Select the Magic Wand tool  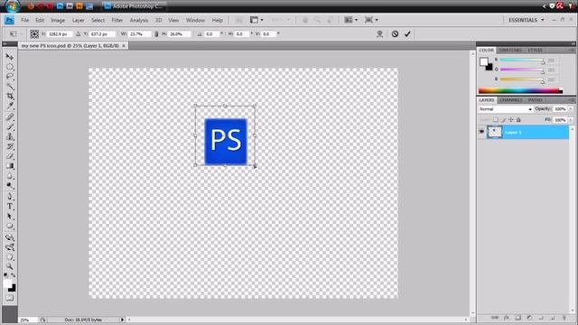(x=10, y=87)
